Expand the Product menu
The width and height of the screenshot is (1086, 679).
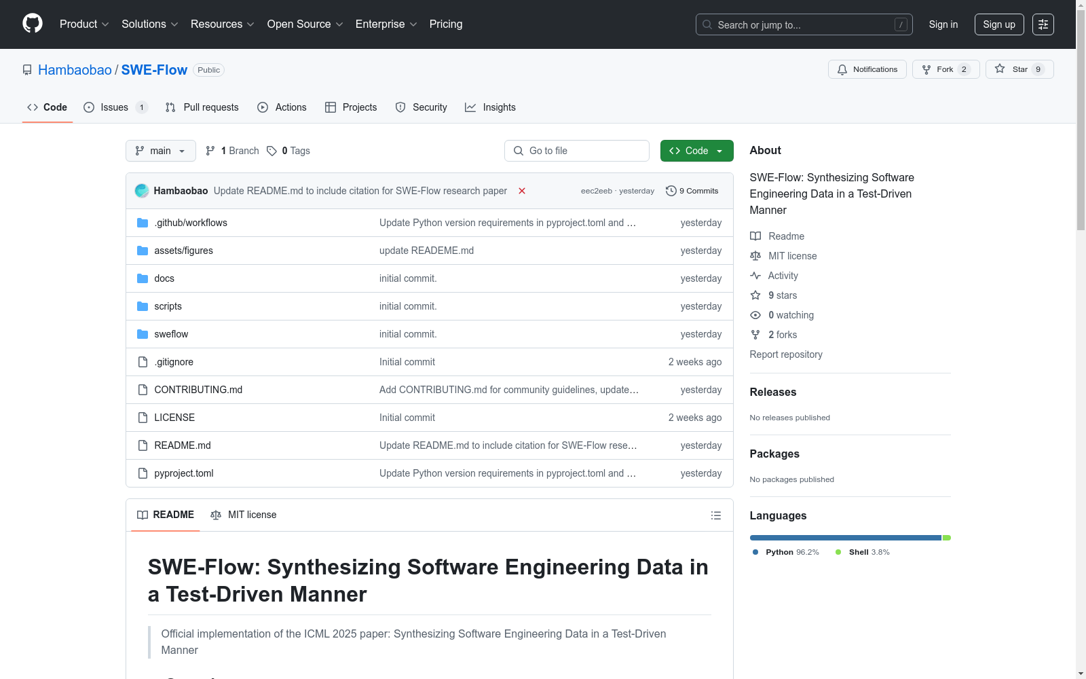click(84, 24)
